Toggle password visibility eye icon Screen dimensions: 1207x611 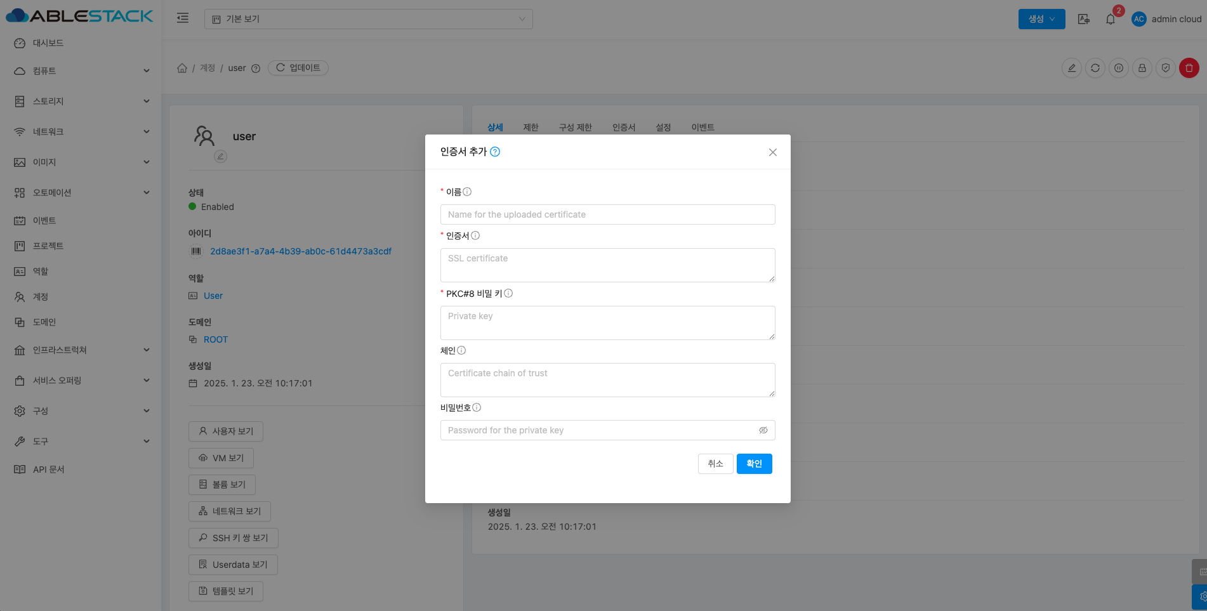pyautogui.click(x=763, y=430)
